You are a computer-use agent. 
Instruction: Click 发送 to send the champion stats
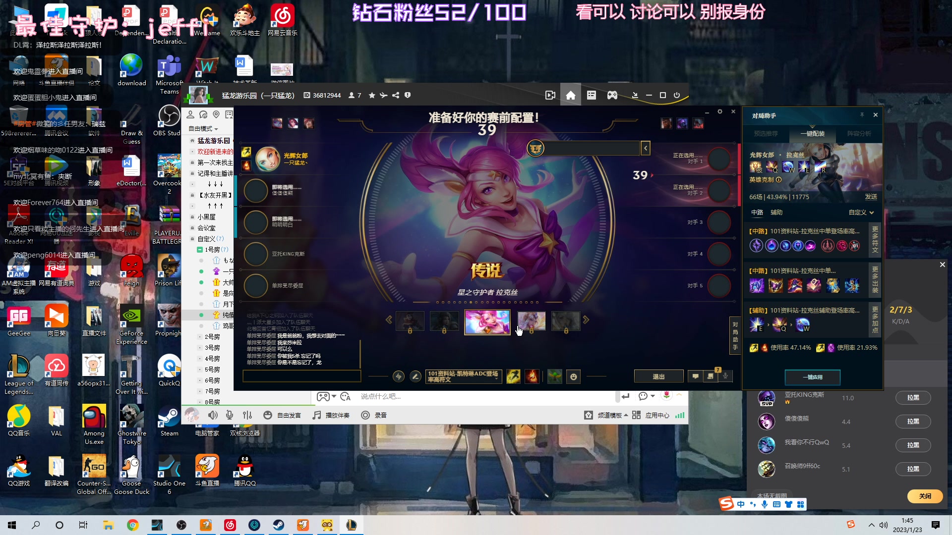(872, 197)
